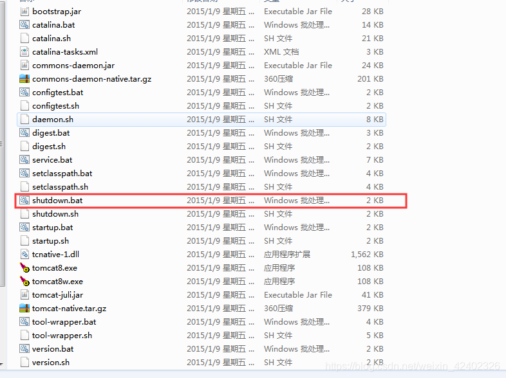This screenshot has width=506, height=378.
Task: Select the tool-wrapper.bat file name
Action: (64, 322)
